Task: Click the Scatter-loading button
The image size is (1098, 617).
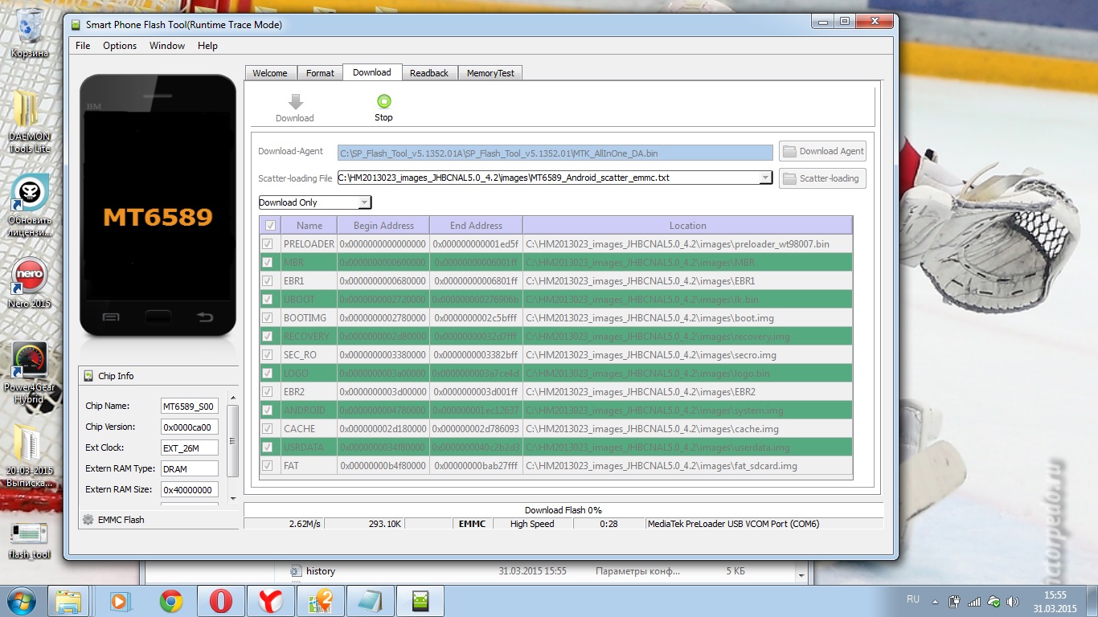Action: point(822,178)
